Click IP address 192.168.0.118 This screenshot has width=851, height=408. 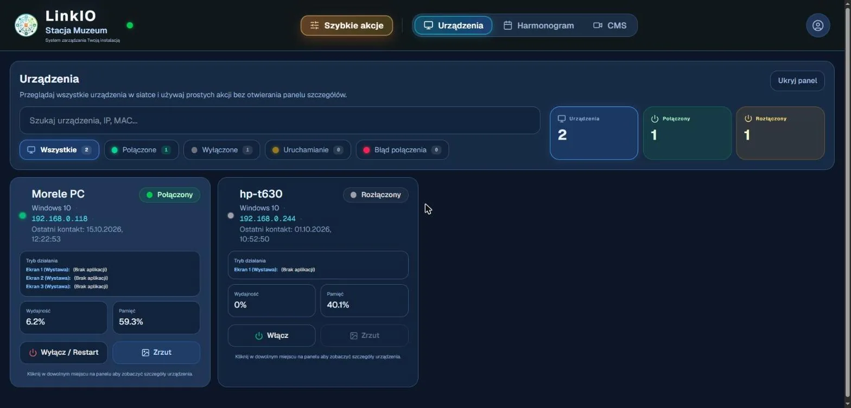pos(60,219)
